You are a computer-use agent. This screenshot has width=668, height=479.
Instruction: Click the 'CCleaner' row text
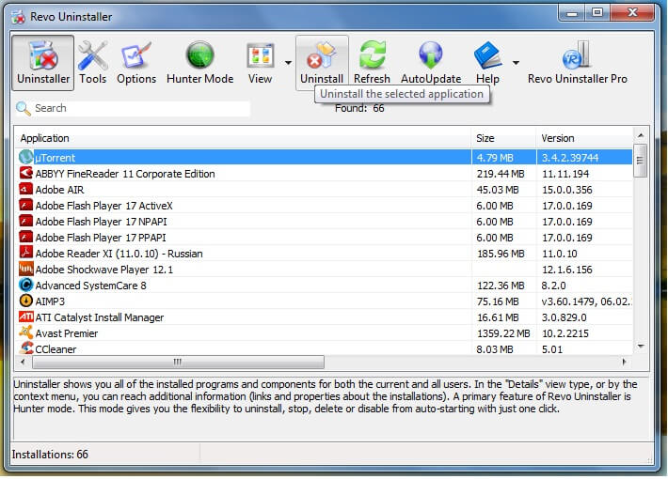56,349
